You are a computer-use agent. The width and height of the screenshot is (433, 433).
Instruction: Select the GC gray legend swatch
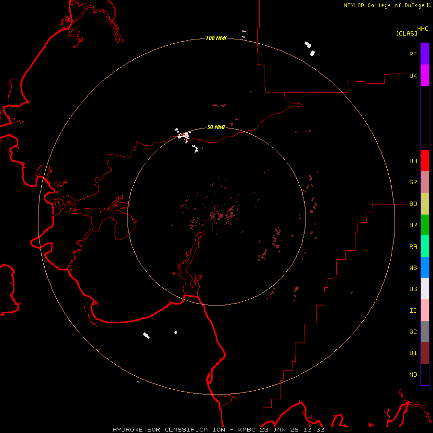pyautogui.click(x=425, y=331)
